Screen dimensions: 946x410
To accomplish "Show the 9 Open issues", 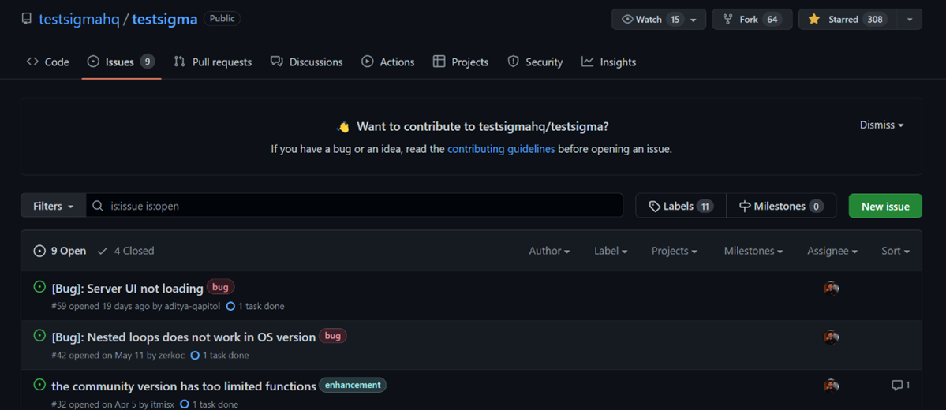I will pyautogui.click(x=60, y=251).
